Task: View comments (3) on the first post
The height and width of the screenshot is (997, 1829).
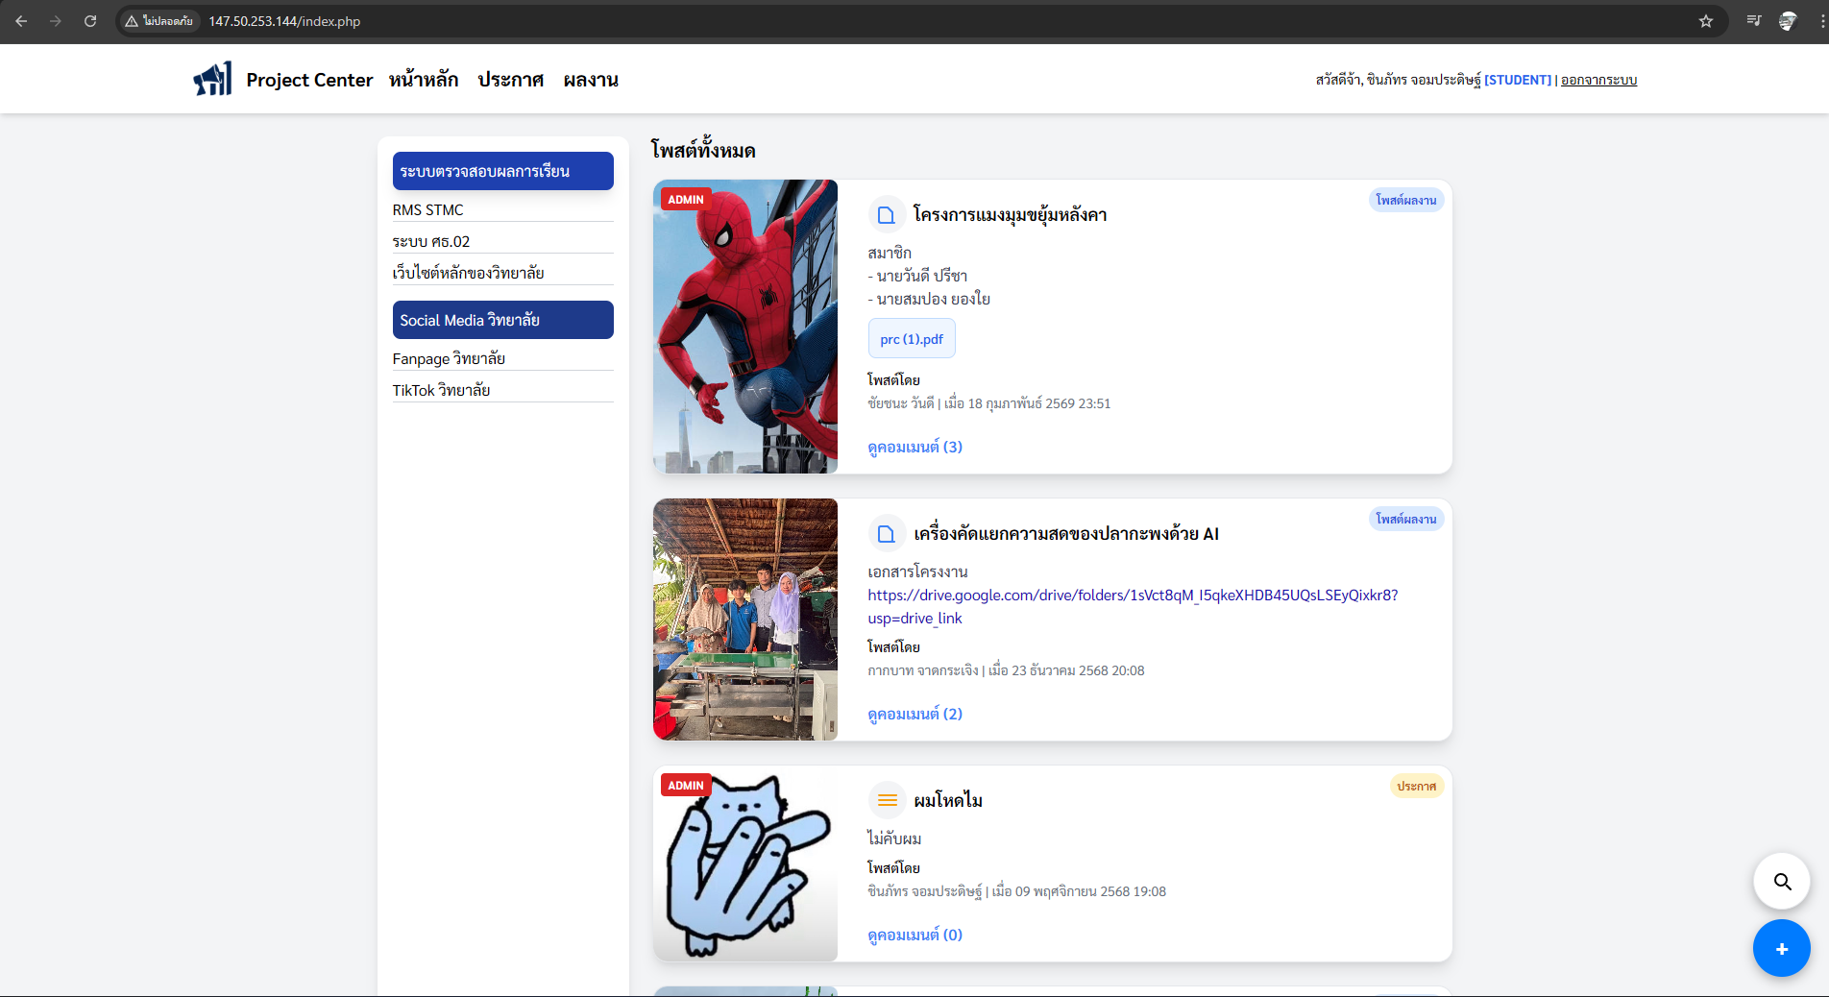Action: 914,447
